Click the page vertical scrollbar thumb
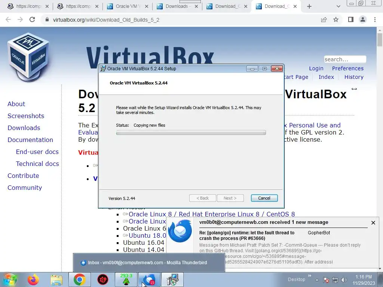383x287 pixels. coord(380,40)
